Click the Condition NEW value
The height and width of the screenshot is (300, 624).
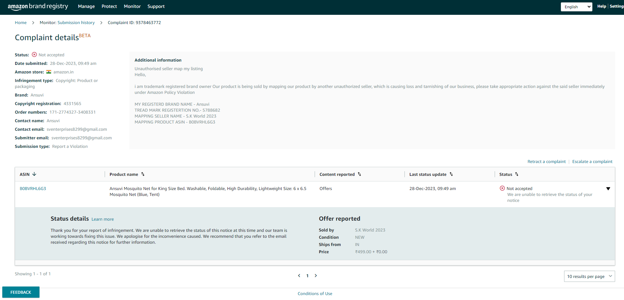point(360,237)
